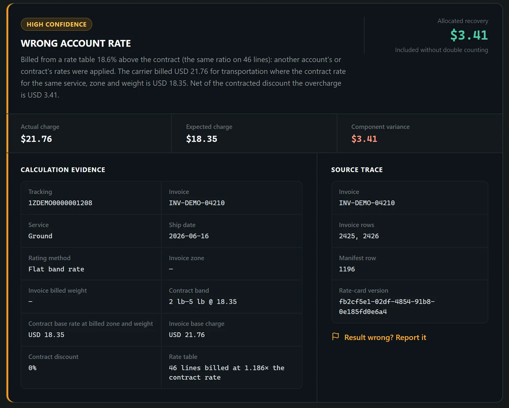Select the Rate-card version ID fb2cf5e1

point(387,307)
